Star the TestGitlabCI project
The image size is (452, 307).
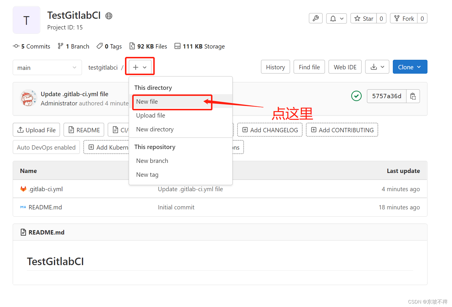point(364,18)
